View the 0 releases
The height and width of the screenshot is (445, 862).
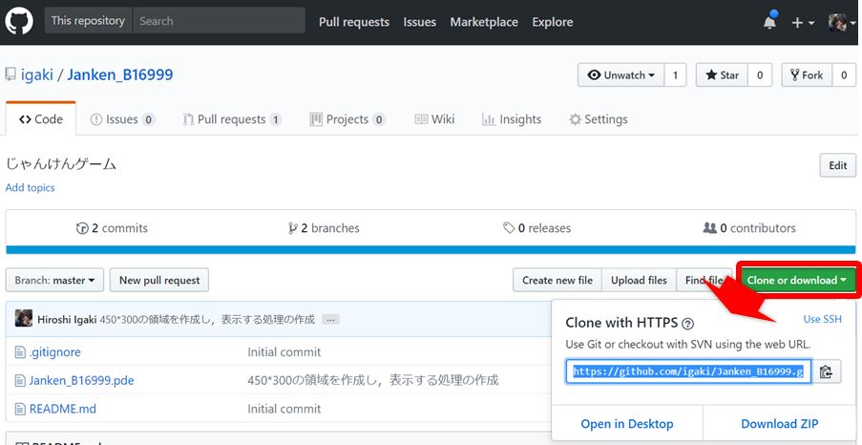point(537,227)
